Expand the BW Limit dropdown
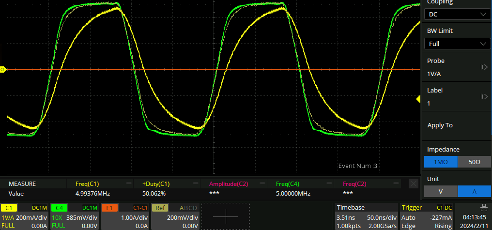 [x=457, y=44]
